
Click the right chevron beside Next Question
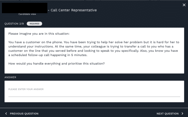click(182, 113)
